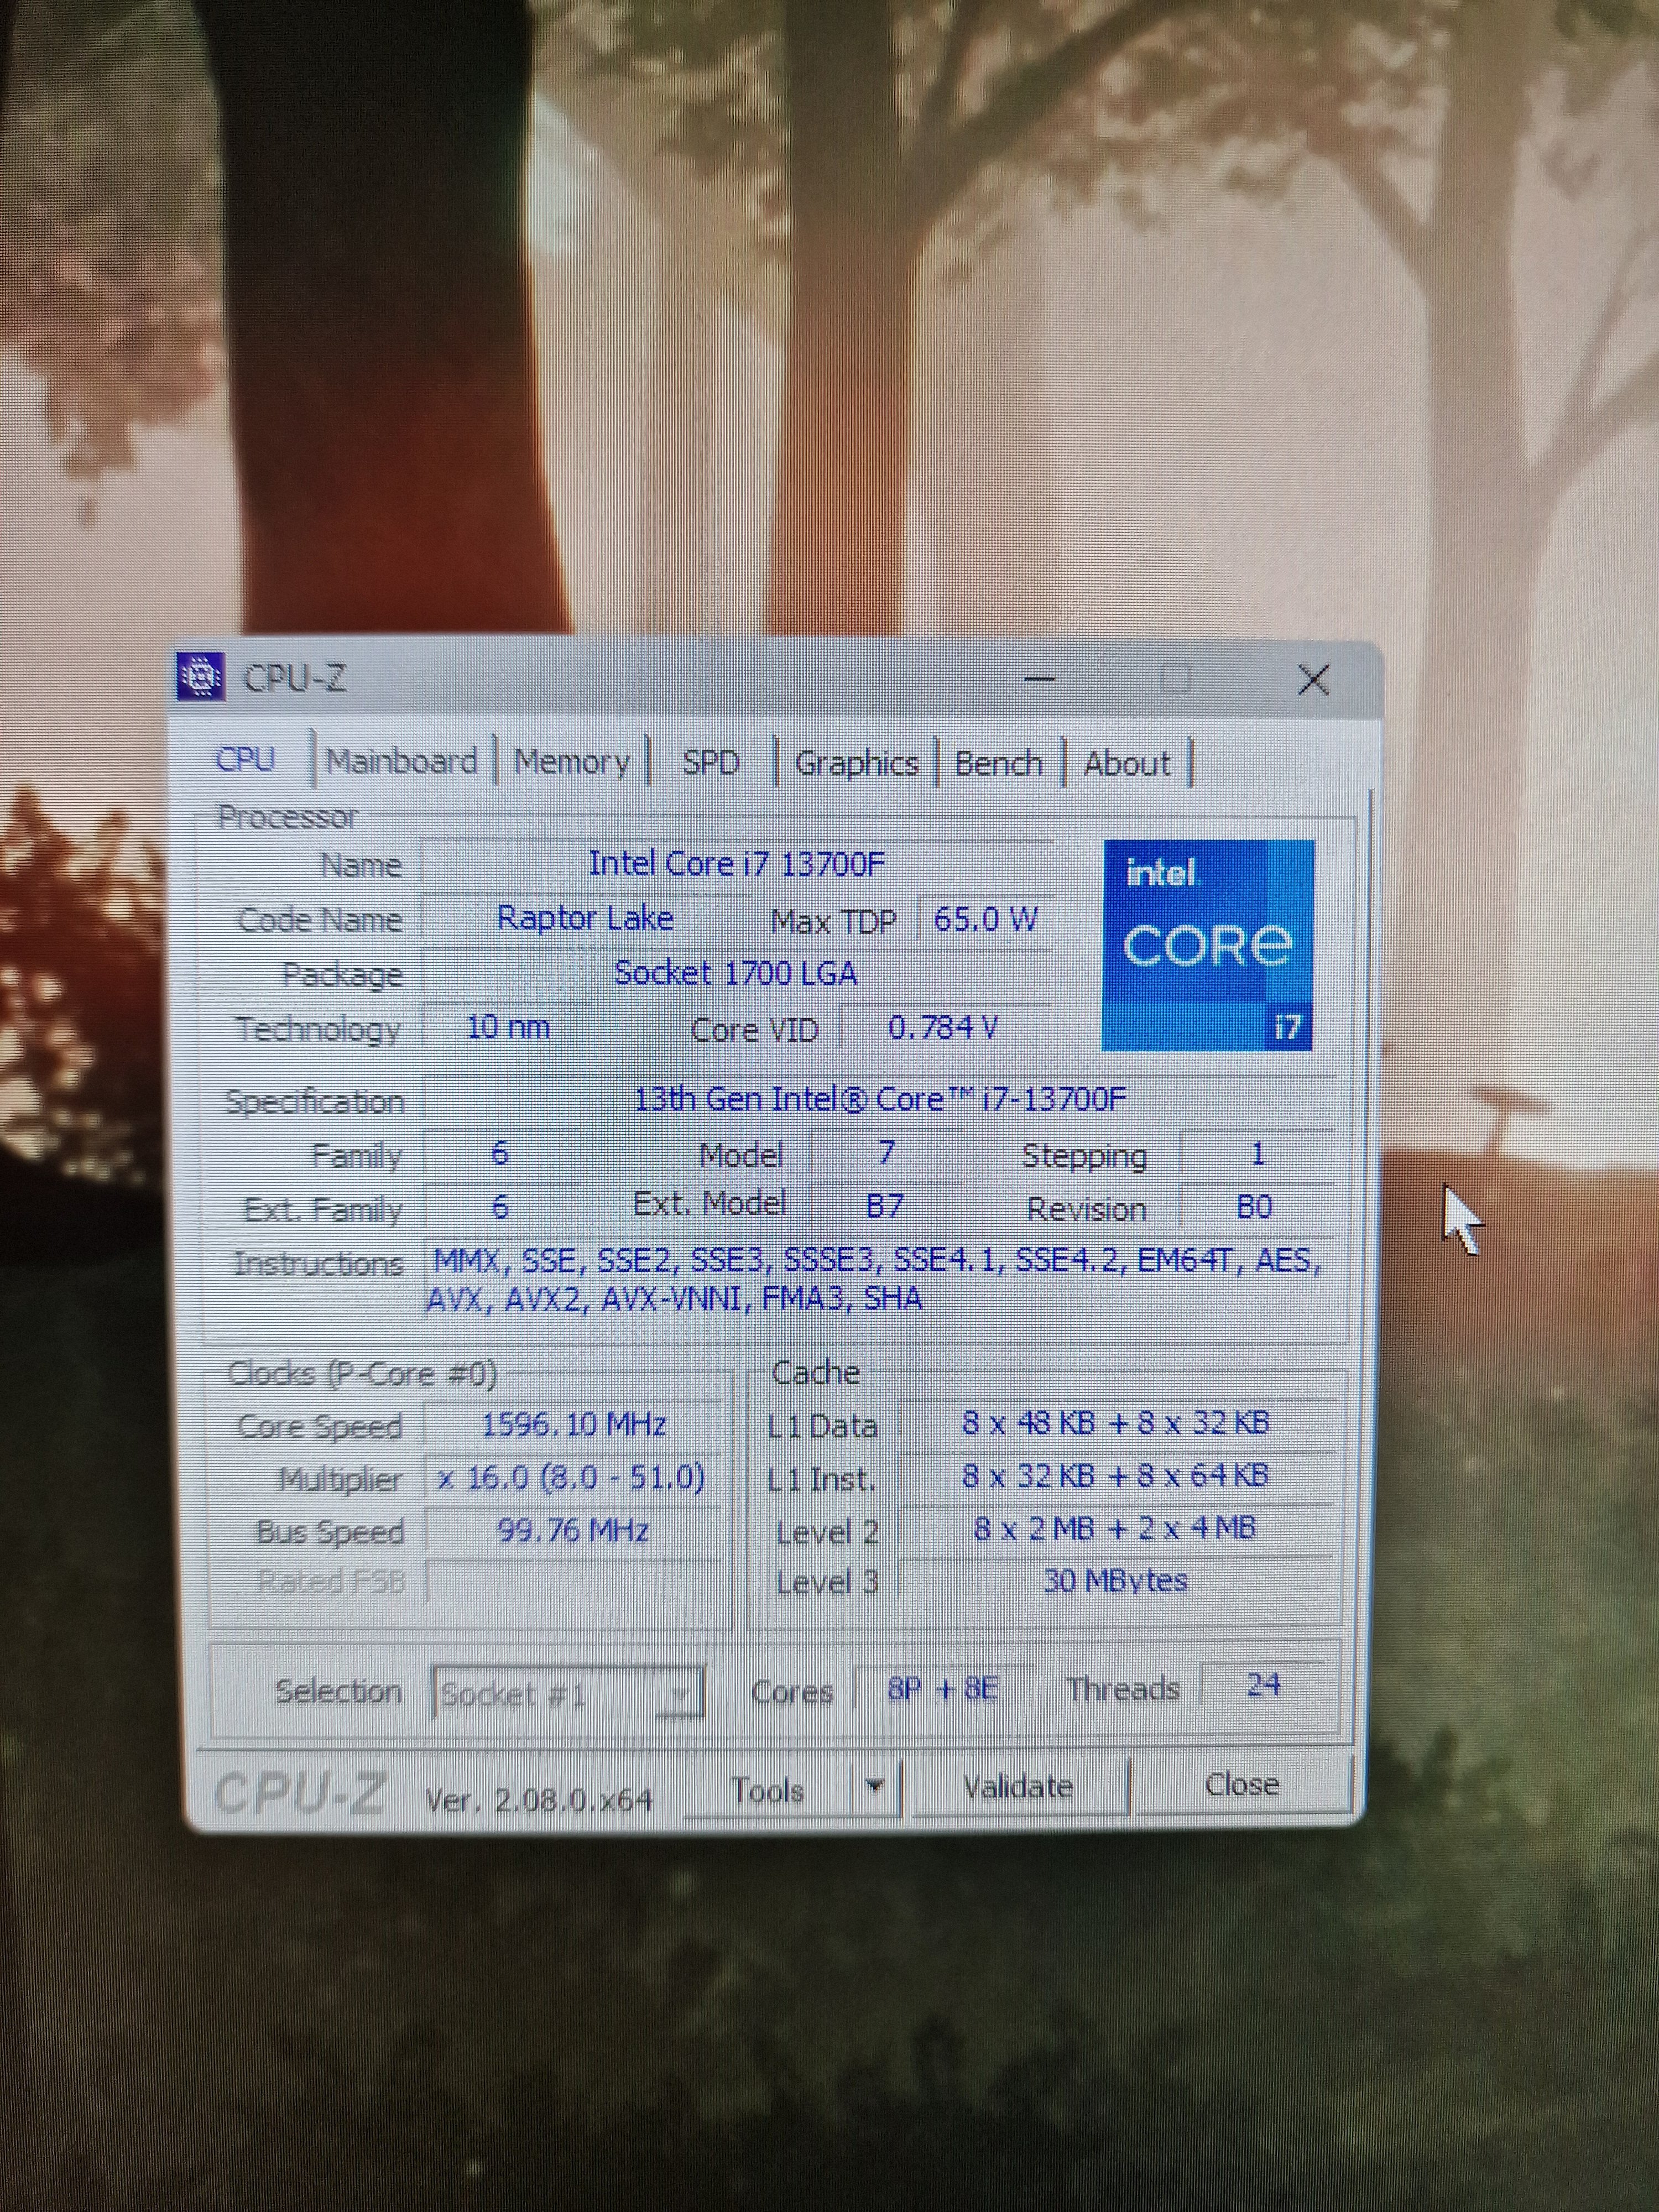Minimize the CPU-Z window

click(1040, 680)
